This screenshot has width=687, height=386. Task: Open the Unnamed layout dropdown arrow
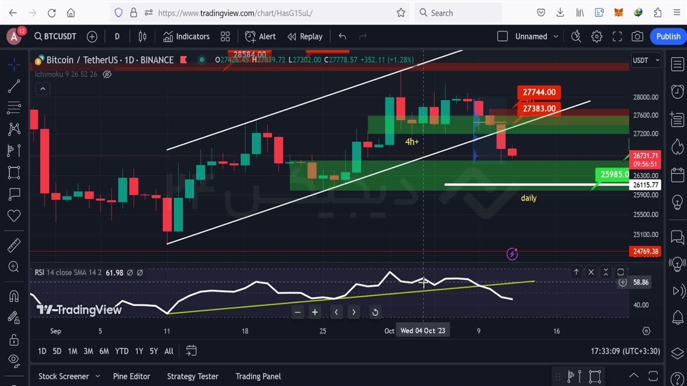556,36
